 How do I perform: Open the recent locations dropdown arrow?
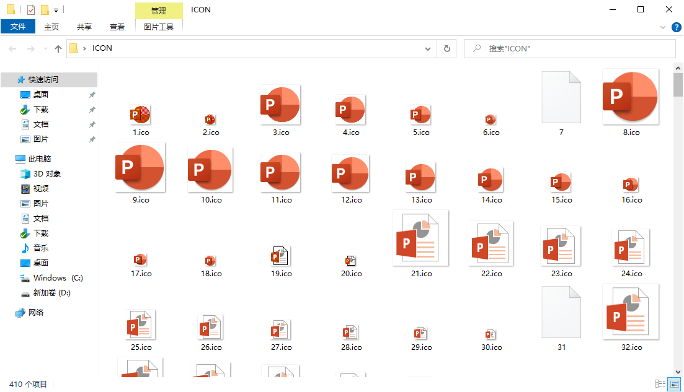pos(45,49)
